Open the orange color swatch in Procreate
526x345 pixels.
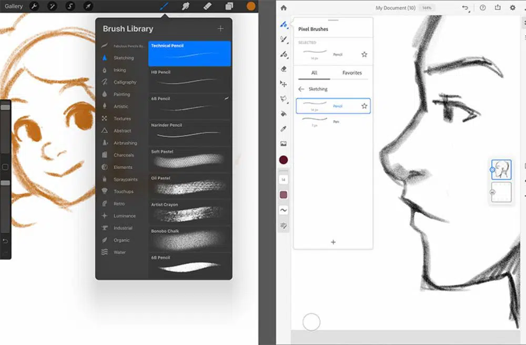[251, 6]
